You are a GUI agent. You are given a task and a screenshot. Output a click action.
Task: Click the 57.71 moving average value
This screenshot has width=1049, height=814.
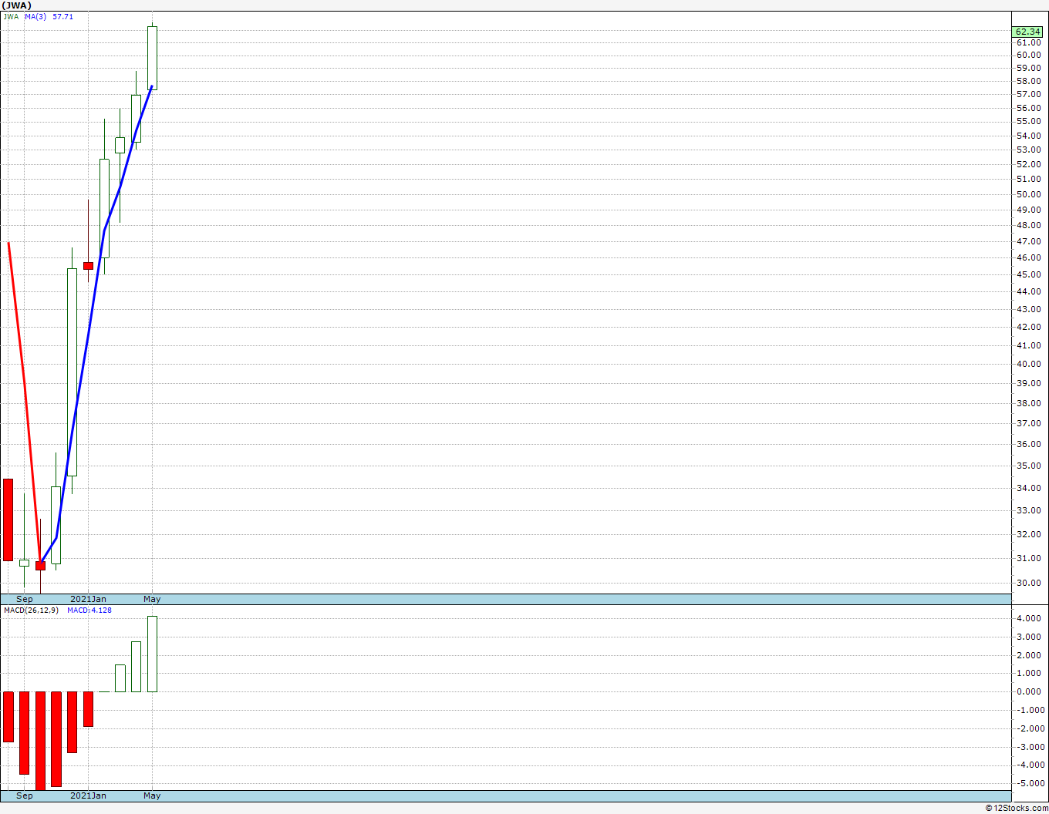pyautogui.click(x=62, y=16)
